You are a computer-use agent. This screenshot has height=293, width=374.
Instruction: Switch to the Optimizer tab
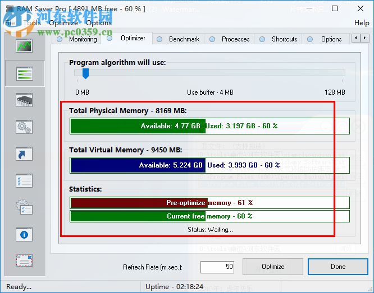click(127, 38)
